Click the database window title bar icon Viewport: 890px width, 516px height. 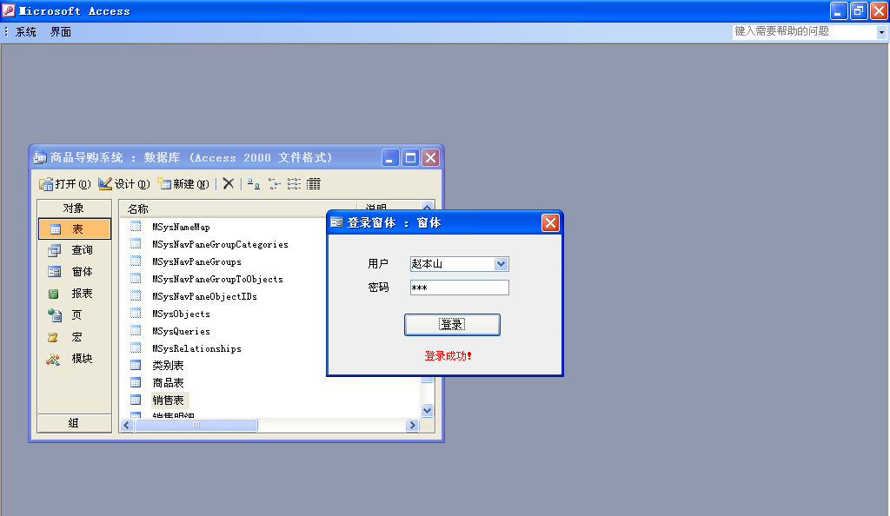[40, 157]
